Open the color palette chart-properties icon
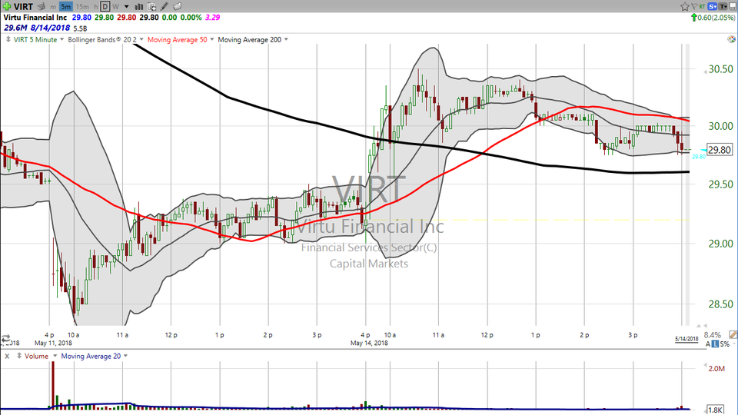Screen dimensions: 738x415 (x=731, y=39)
